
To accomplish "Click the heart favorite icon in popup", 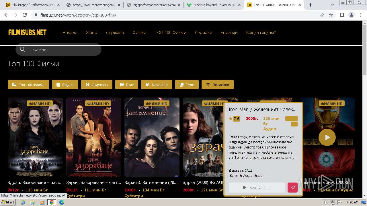I will coord(292,188).
